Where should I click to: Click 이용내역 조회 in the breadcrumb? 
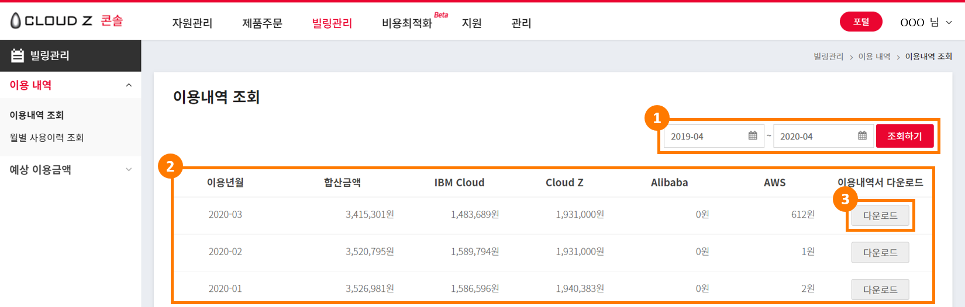(929, 57)
